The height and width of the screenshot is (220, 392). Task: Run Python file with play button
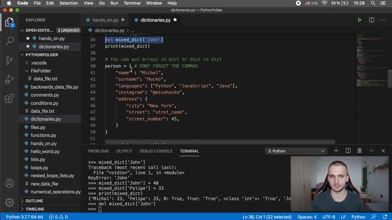pyautogui.click(x=360, y=20)
